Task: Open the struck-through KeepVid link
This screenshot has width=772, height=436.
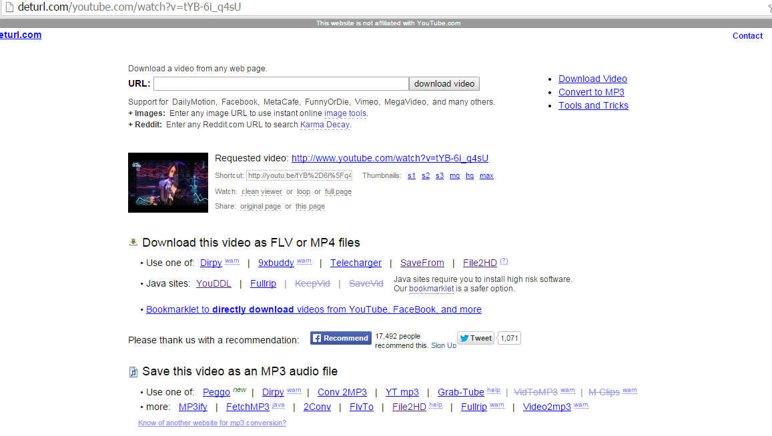Action: coord(312,283)
